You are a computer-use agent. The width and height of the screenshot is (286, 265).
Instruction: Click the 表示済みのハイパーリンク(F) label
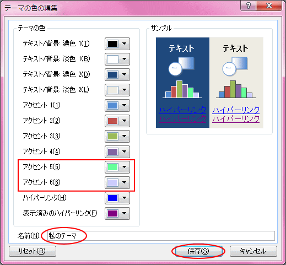click(60, 213)
